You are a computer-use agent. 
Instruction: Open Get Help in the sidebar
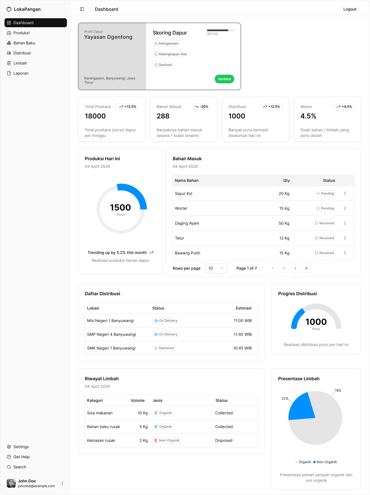[x=36, y=457]
